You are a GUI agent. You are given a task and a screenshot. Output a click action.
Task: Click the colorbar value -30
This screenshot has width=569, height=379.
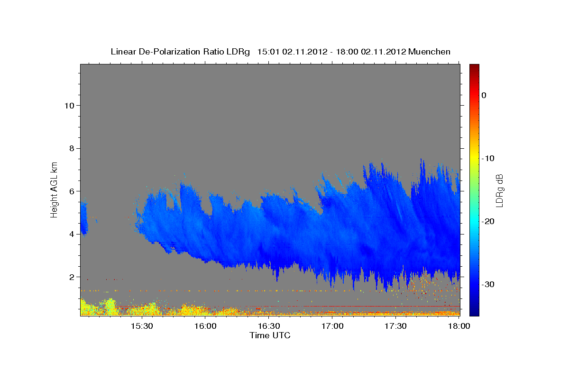click(x=488, y=284)
